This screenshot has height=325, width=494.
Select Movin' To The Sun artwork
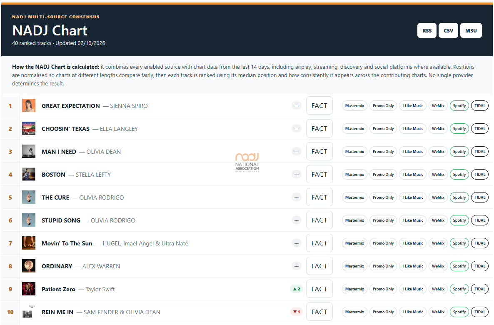29,243
